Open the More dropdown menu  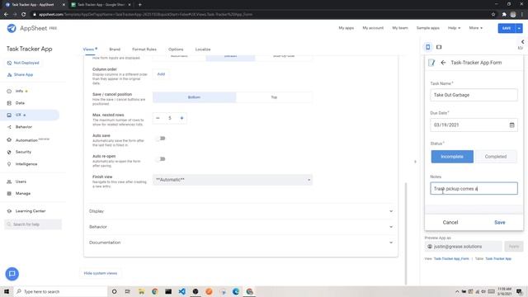(475, 28)
